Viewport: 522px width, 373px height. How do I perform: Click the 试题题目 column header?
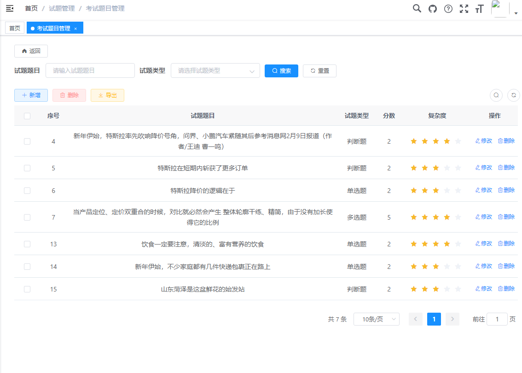tap(203, 116)
